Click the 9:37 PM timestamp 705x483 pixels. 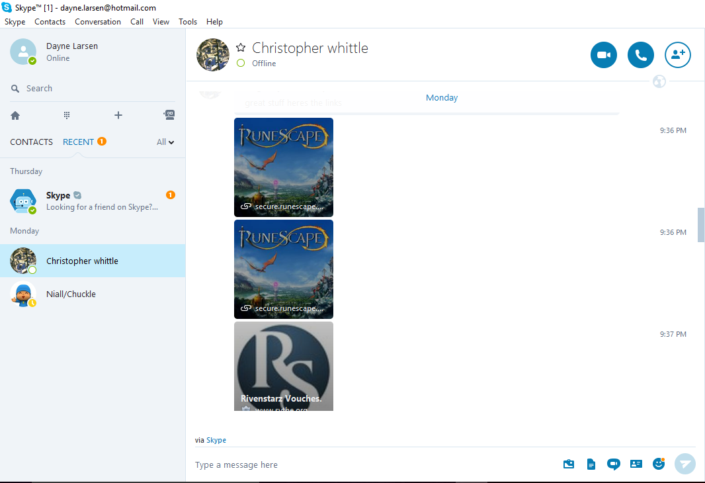pos(673,334)
